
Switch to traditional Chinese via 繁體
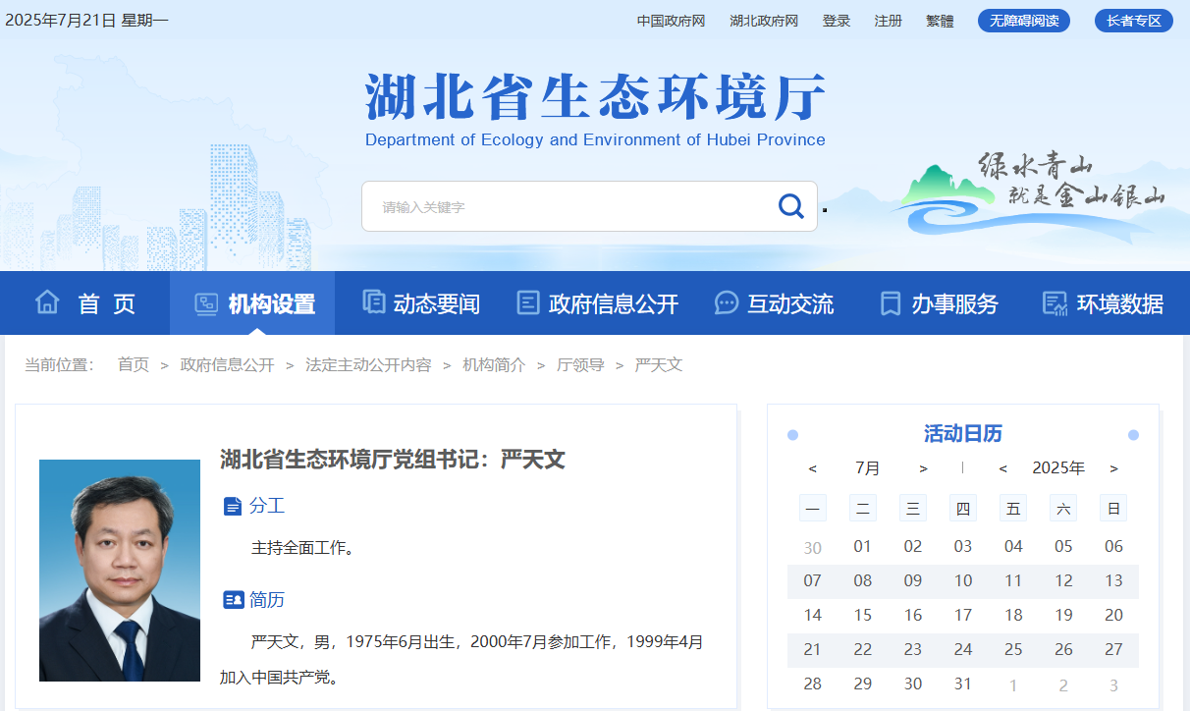coord(940,21)
